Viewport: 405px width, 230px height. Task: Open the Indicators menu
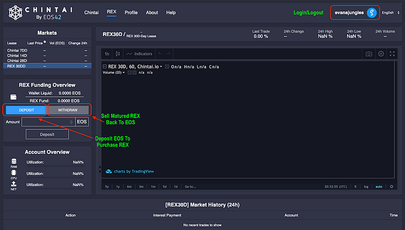[x=139, y=53]
